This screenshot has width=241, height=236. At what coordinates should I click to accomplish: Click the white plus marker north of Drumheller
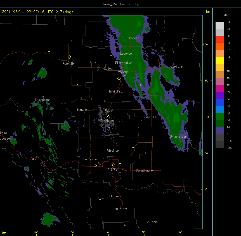click(171, 105)
